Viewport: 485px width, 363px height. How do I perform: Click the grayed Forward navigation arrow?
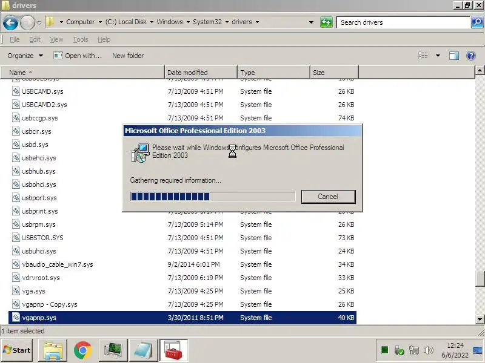[x=27, y=23]
